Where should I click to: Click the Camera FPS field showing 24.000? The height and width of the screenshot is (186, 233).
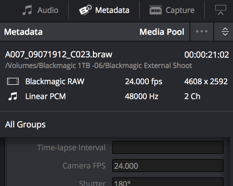(168, 166)
